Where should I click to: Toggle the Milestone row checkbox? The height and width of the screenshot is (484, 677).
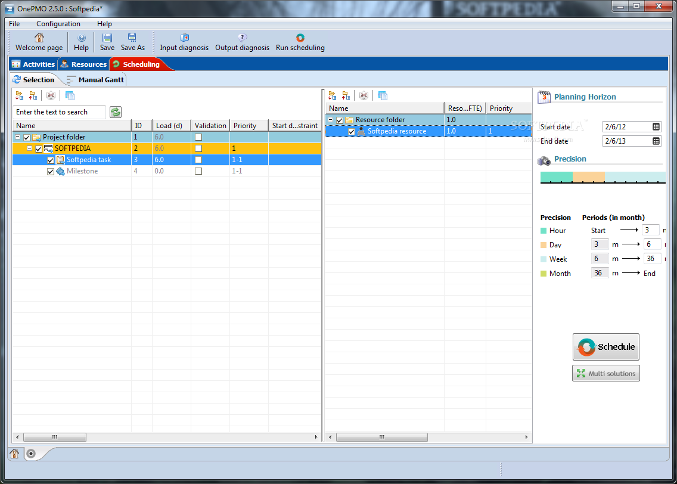(51, 172)
